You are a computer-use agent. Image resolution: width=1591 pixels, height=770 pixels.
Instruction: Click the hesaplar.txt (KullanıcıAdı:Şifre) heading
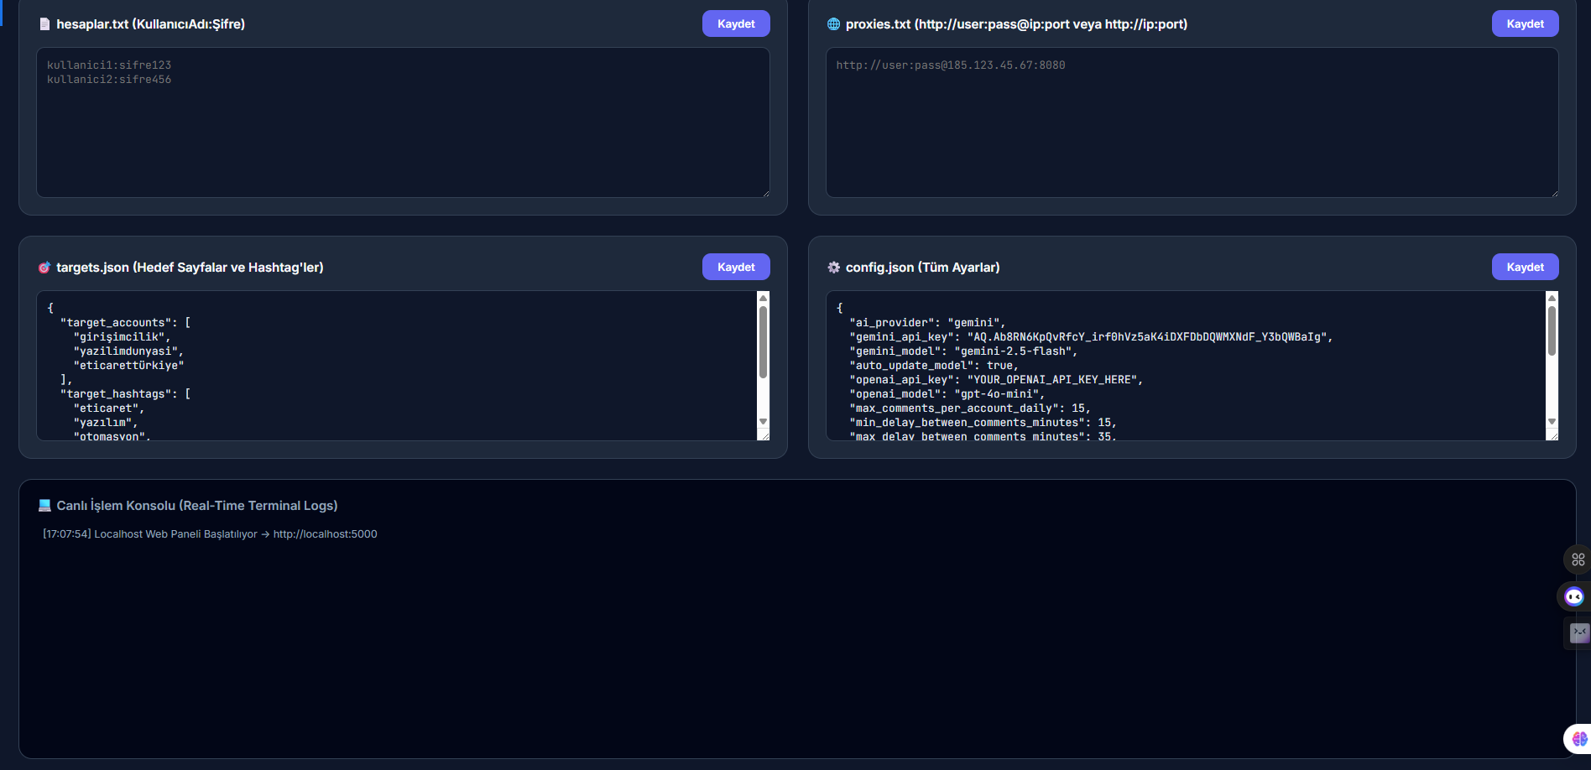click(x=151, y=24)
